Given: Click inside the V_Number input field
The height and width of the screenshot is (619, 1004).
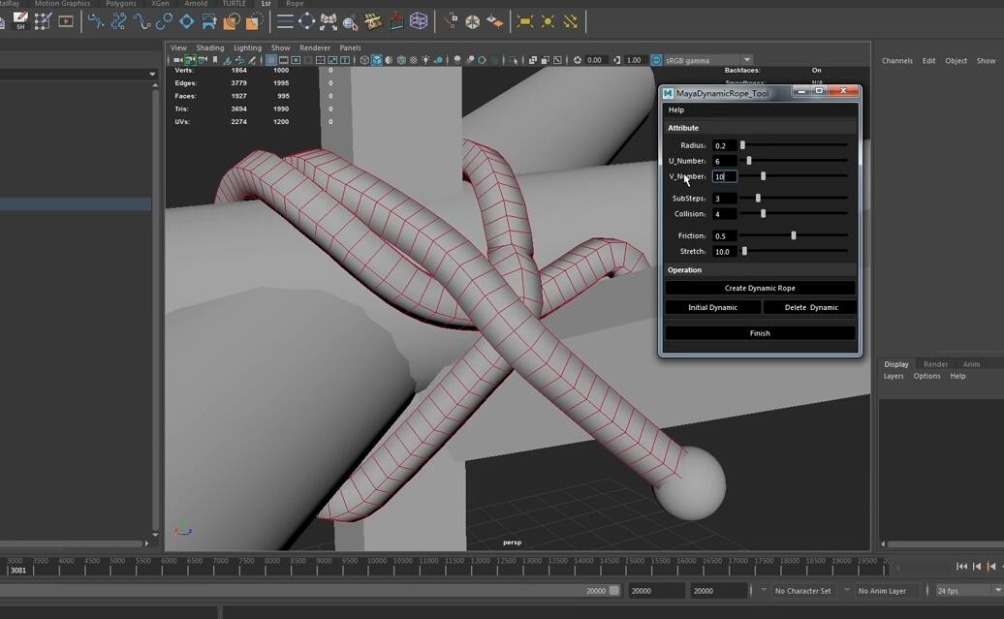Looking at the screenshot, I should 723,176.
